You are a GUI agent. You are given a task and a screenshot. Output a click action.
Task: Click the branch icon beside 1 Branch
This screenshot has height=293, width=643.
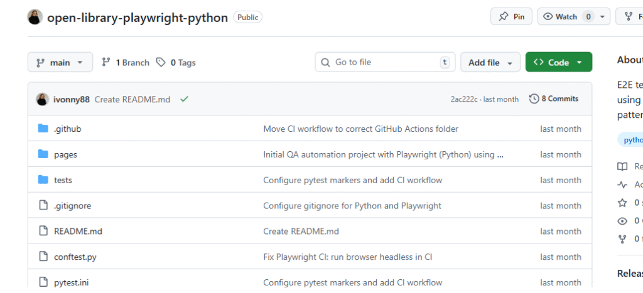pos(106,62)
